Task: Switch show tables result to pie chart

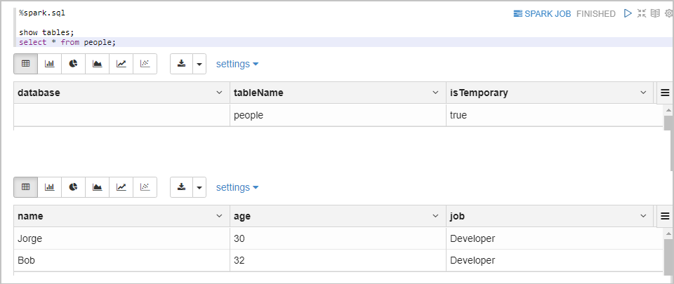Action: (74, 64)
